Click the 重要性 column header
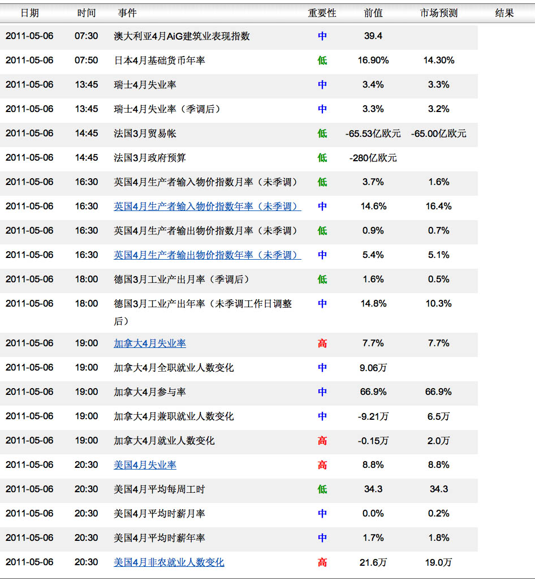Screen dimensions: 535x585 point(322,13)
